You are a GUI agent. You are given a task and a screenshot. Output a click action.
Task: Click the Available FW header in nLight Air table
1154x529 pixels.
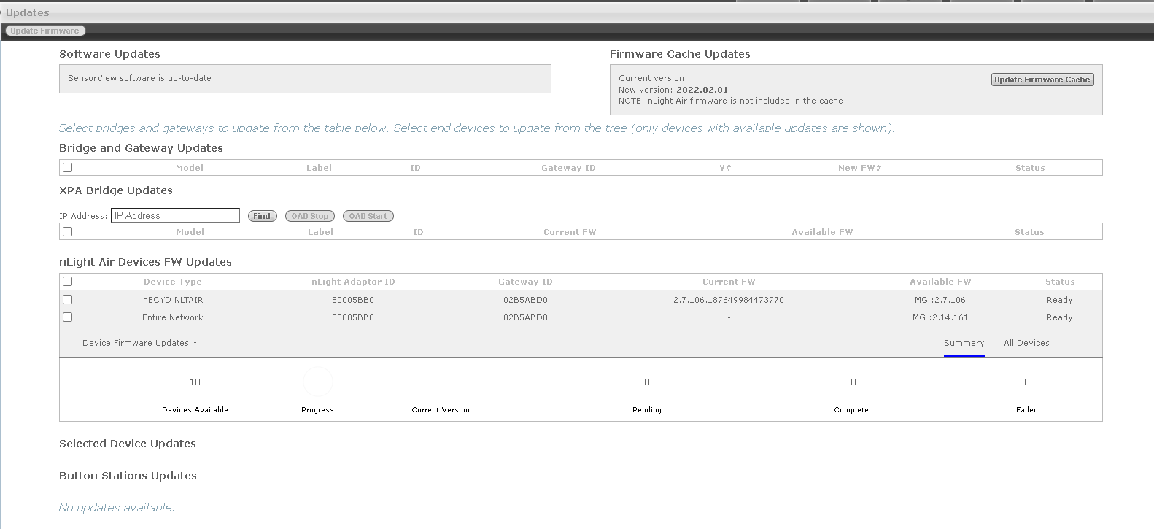[940, 282]
